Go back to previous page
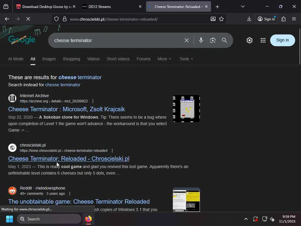Viewport: 301px width, 226px height. coord(7,19)
